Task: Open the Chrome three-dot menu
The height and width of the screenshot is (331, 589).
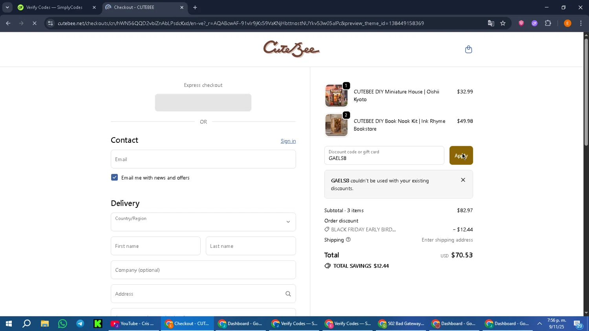Action: click(x=581, y=23)
